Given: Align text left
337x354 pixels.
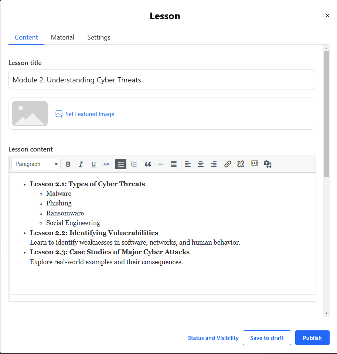Looking at the screenshot, I should [188, 164].
